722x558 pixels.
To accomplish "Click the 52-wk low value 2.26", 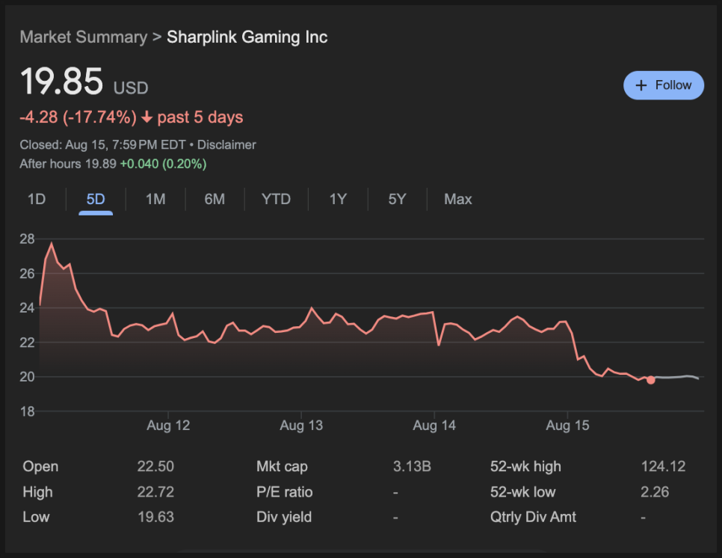I will [655, 491].
